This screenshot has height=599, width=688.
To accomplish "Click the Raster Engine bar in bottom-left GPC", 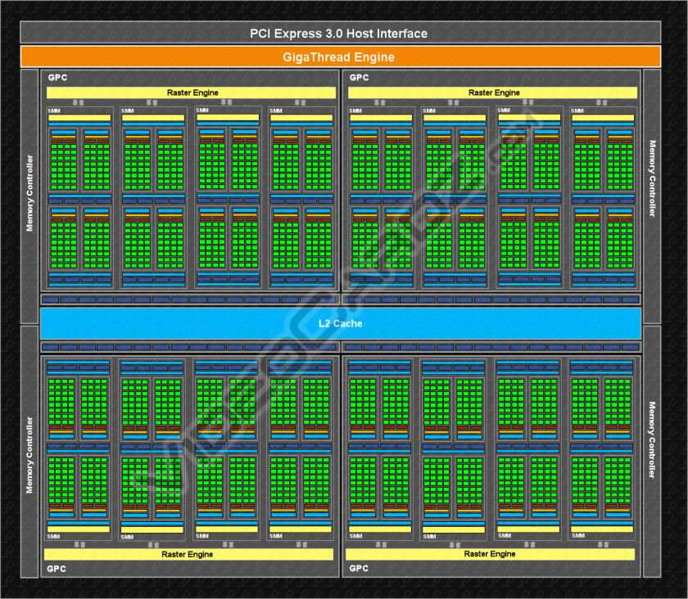I will click(188, 554).
